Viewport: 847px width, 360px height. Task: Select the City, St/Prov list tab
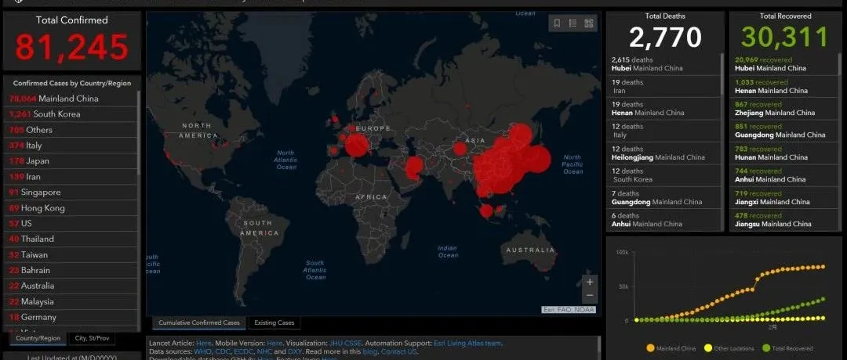point(92,338)
